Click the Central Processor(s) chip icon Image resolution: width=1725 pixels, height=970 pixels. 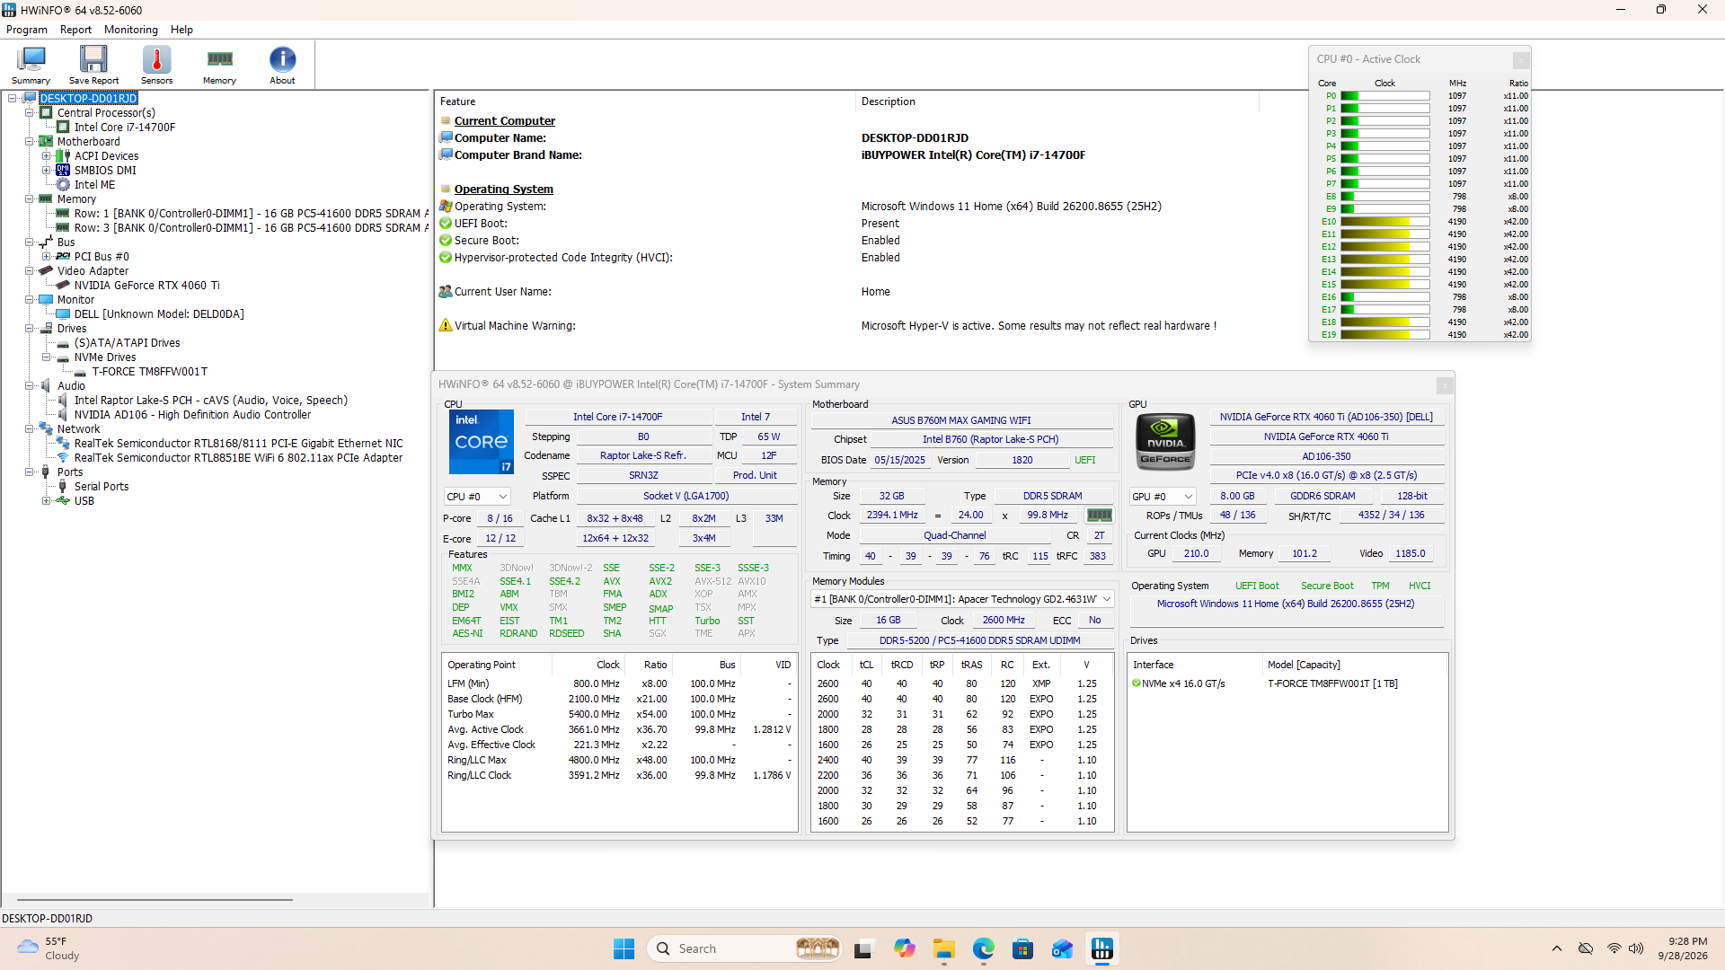coord(46,112)
